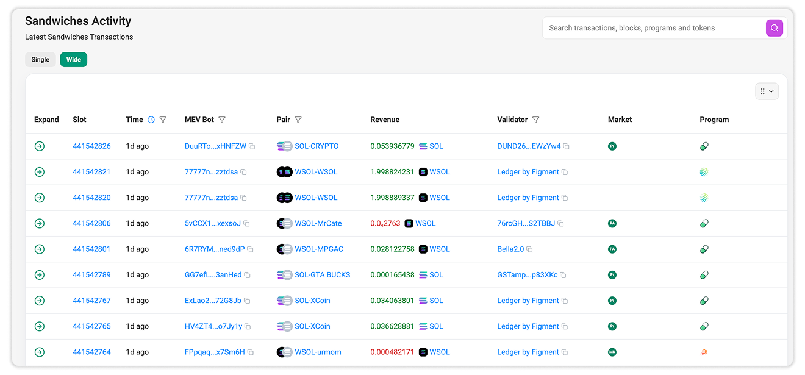Click revenue value 0.028122758
This screenshot has height=375, width=805.
coord(392,249)
